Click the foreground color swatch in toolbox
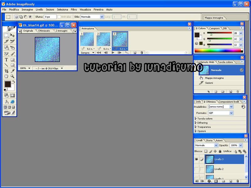Viewport: 251px width, 188px height. 8,84
